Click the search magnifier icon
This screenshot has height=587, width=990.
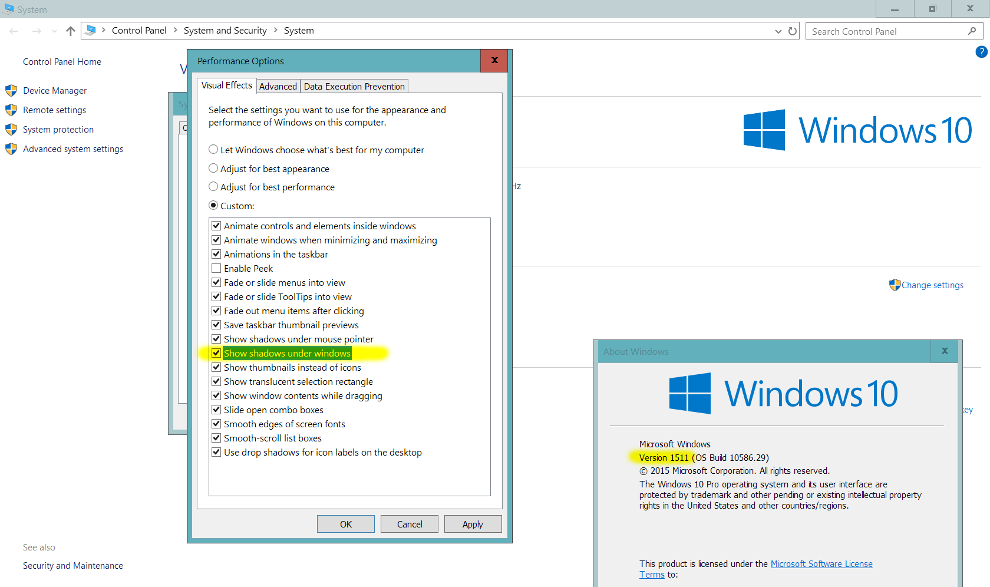pos(973,31)
